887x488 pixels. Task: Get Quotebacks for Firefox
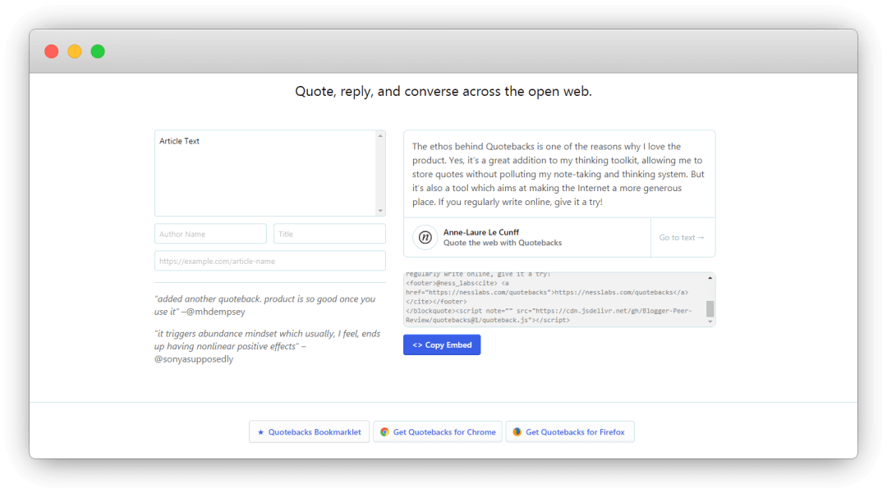pyautogui.click(x=570, y=432)
